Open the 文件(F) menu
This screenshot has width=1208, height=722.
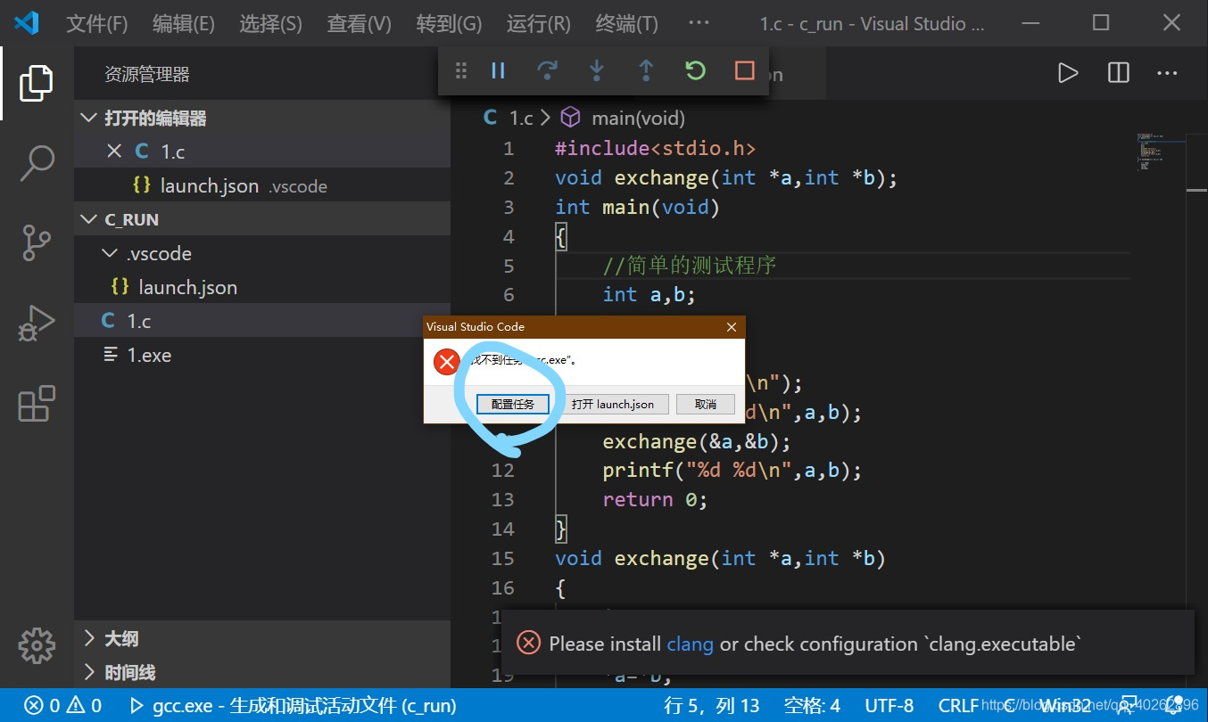click(x=97, y=23)
